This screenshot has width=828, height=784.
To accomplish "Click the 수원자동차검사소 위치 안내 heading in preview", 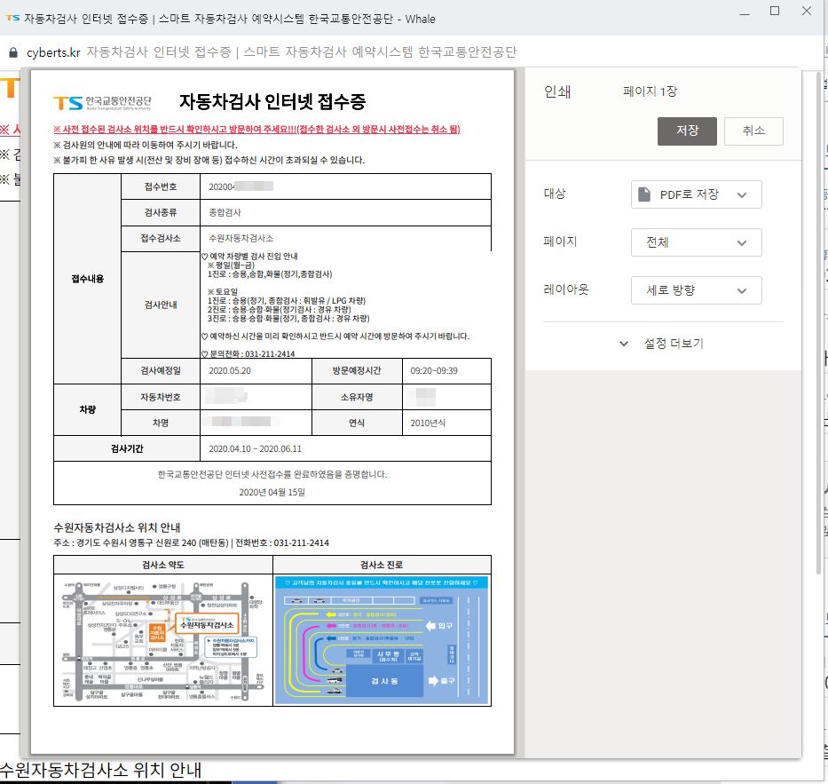I will pos(117,527).
